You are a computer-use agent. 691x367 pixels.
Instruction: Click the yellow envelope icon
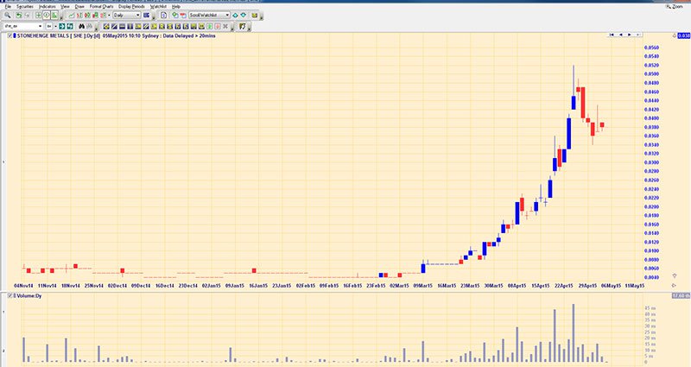[x=255, y=15]
